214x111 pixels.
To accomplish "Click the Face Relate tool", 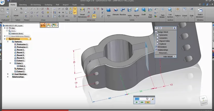I will (x=163, y=13).
